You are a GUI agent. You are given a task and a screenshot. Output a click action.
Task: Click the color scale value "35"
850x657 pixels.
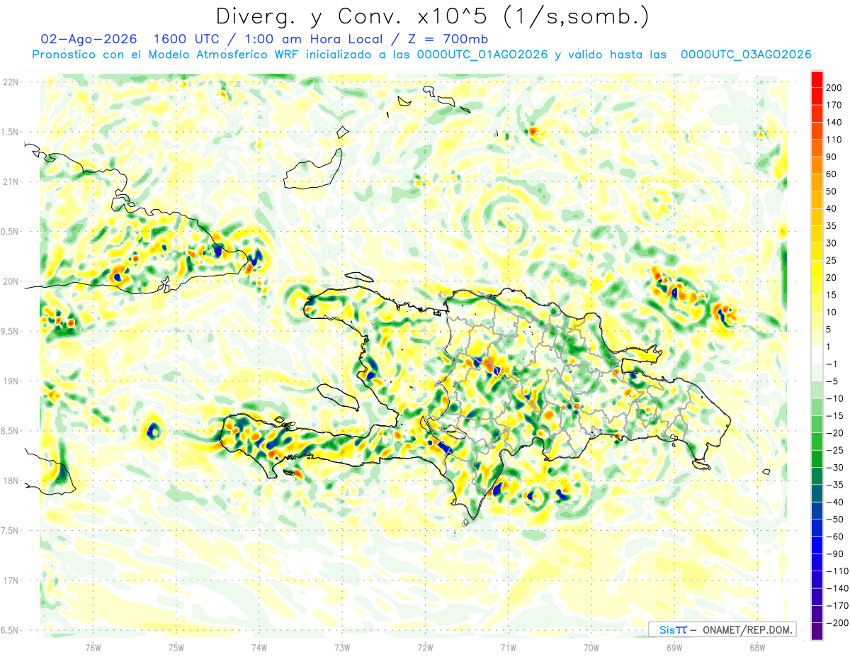coord(832,226)
